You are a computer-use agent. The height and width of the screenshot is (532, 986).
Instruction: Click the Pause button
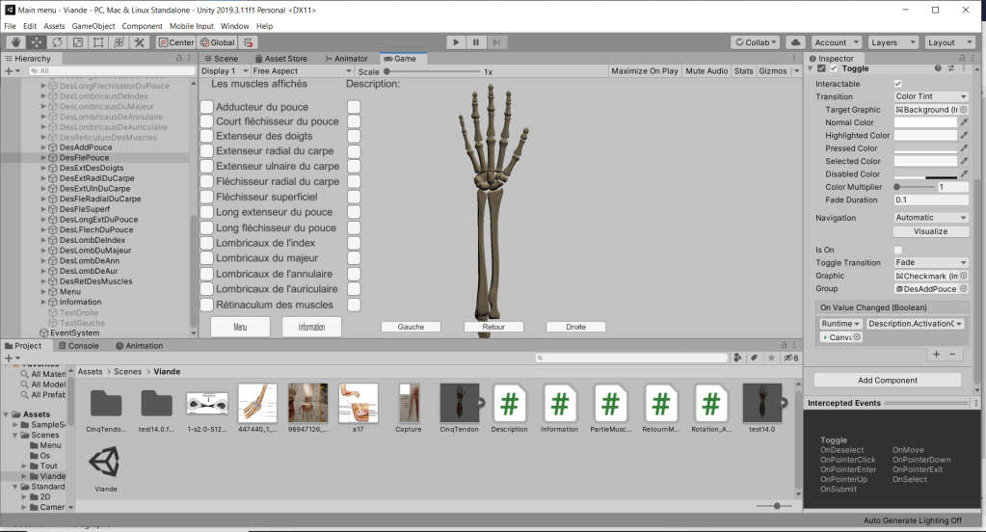pos(476,42)
